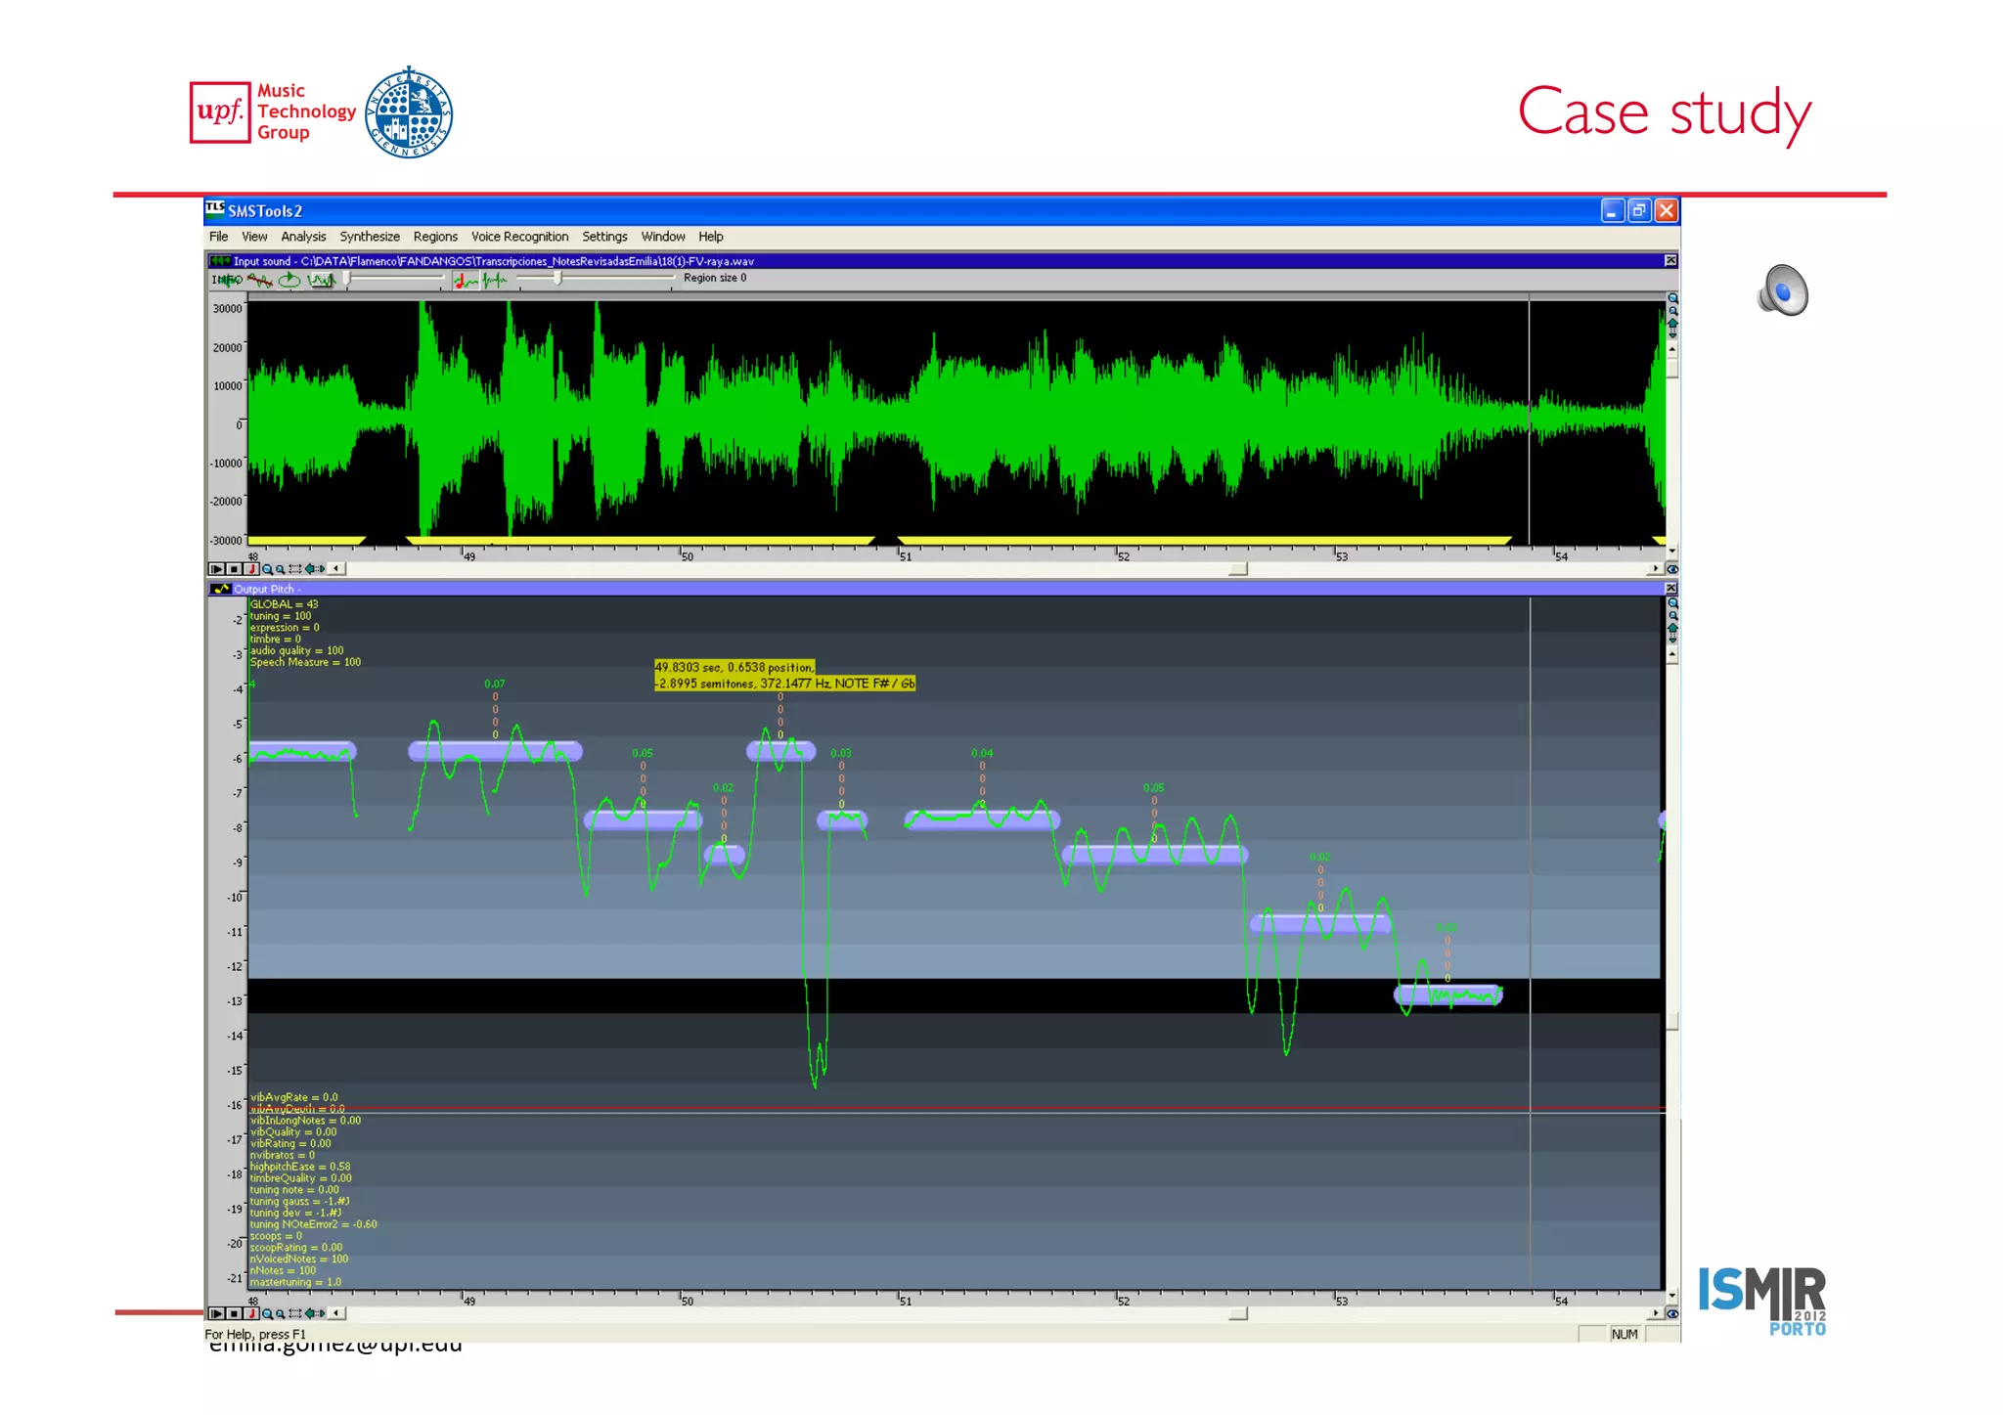Click the waveform vertical scroll up arrow

(x=1672, y=349)
